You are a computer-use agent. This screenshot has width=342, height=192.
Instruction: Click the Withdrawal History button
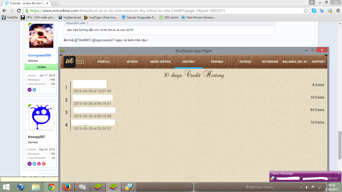click(x=260, y=187)
